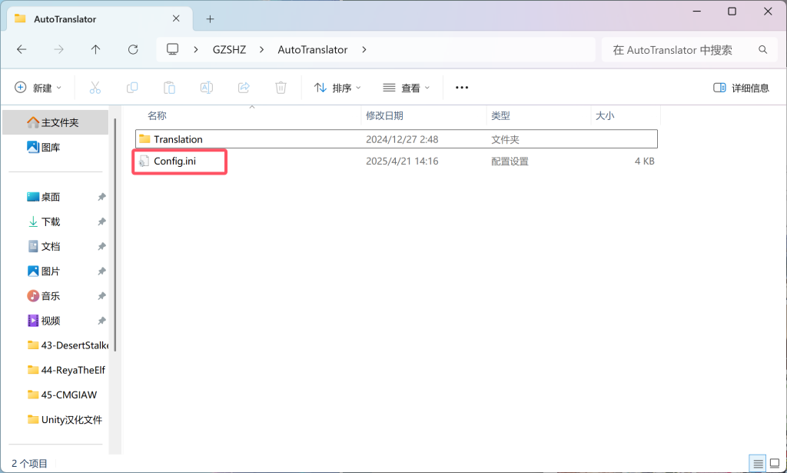Click the Rename icon in toolbar
Image resolution: width=787 pixels, height=473 pixels.
tap(207, 88)
